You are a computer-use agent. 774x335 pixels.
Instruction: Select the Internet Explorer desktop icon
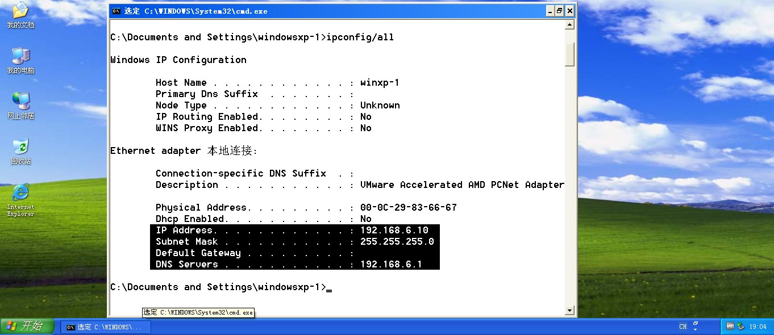pyautogui.click(x=20, y=200)
